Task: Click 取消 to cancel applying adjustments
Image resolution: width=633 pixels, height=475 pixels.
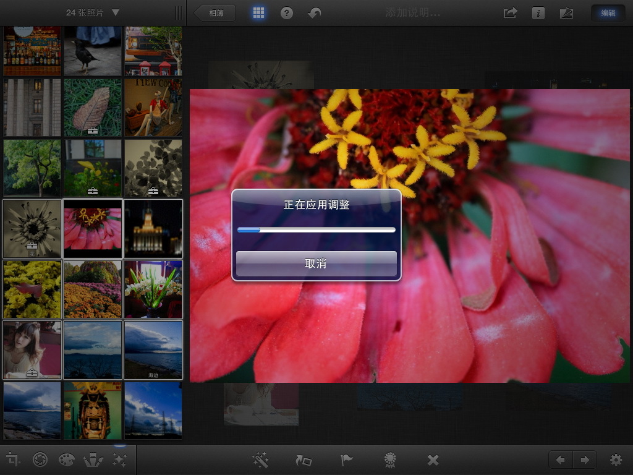Action: tap(316, 263)
